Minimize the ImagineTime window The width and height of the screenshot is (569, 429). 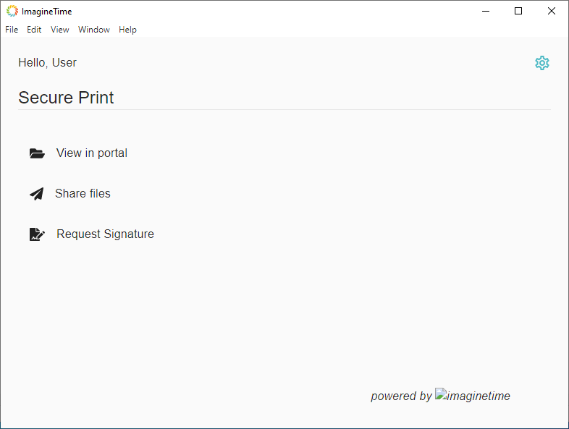(x=485, y=11)
